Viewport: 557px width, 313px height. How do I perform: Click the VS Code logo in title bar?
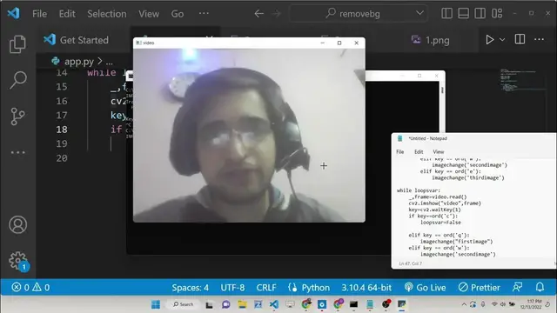coord(14,14)
